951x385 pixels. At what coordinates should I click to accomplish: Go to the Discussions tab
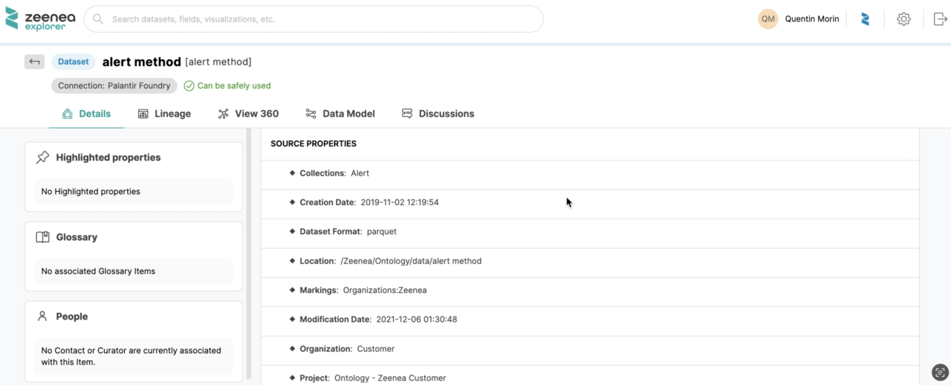438,114
